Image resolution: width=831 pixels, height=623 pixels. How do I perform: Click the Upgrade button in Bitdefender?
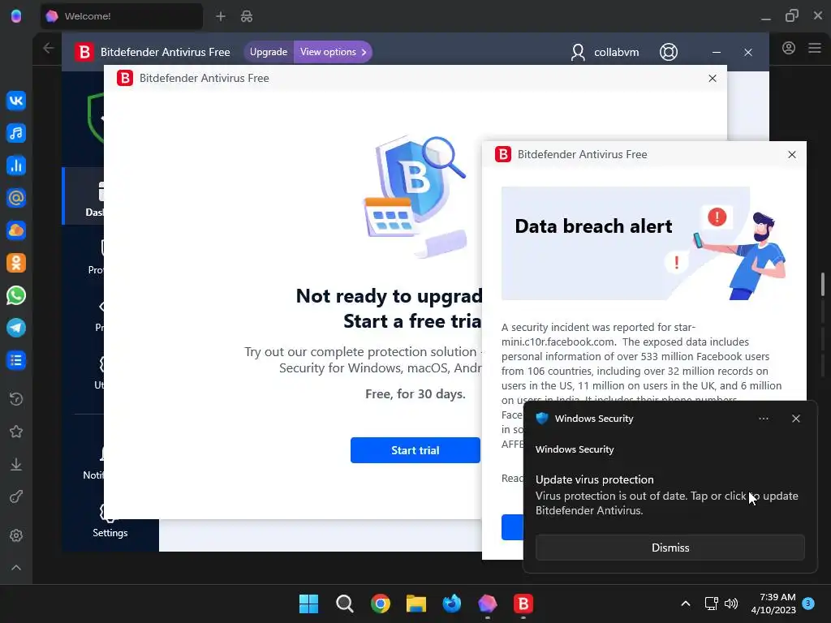pyautogui.click(x=268, y=52)
